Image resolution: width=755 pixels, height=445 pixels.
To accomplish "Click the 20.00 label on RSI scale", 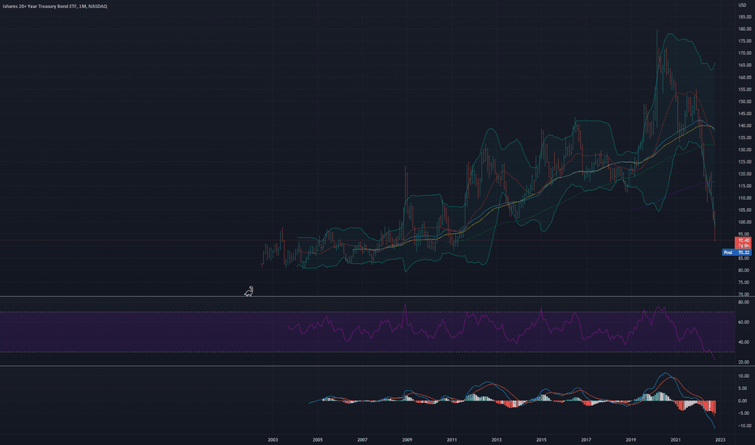I will click(x=744, y=362).
